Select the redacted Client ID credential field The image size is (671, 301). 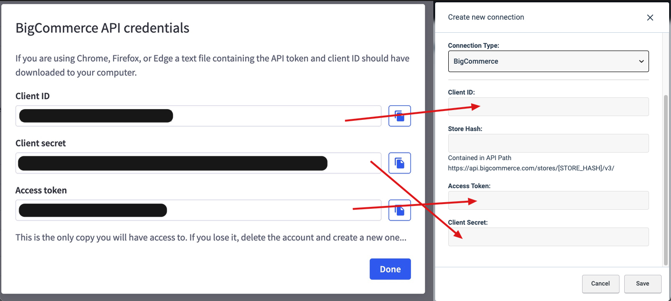click(x=198, y=116)
